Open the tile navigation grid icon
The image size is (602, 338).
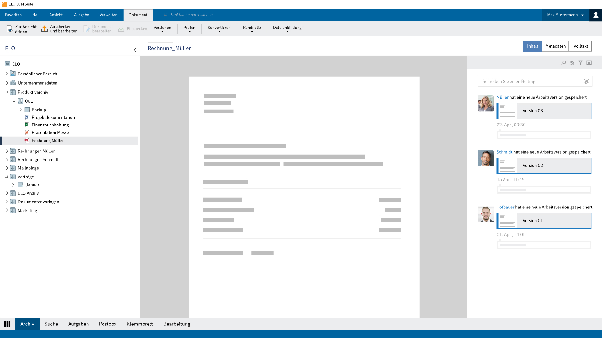[x=8, y=324]
